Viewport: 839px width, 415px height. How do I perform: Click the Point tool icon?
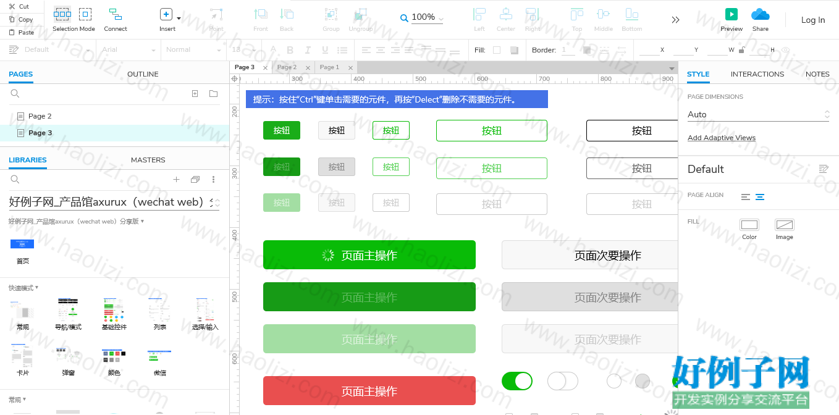(216, 14)
